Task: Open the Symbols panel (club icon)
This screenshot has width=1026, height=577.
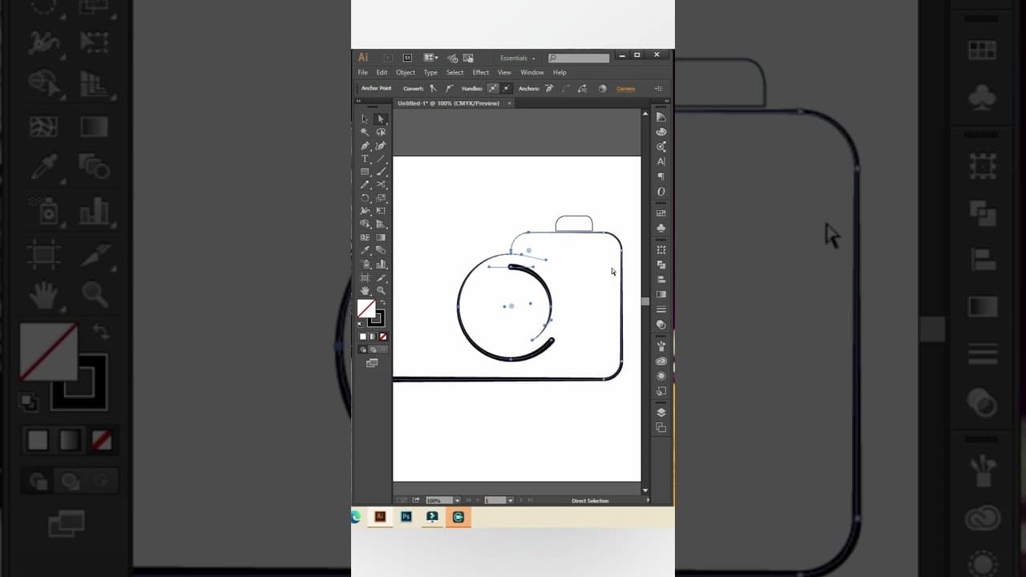Action: [x=661, y=228]
